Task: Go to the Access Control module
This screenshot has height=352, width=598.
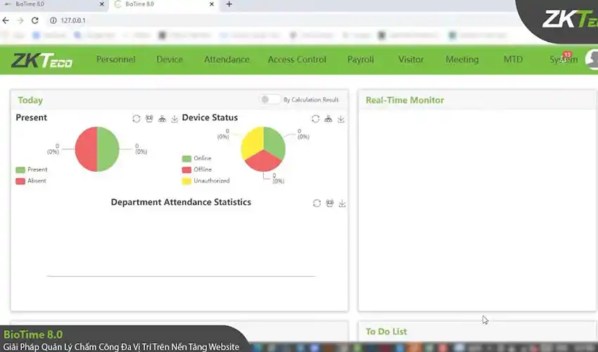Action: pos(297,60)
